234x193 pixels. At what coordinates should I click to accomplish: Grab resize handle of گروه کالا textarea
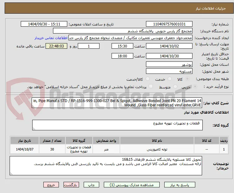click(x=34, y=129)
